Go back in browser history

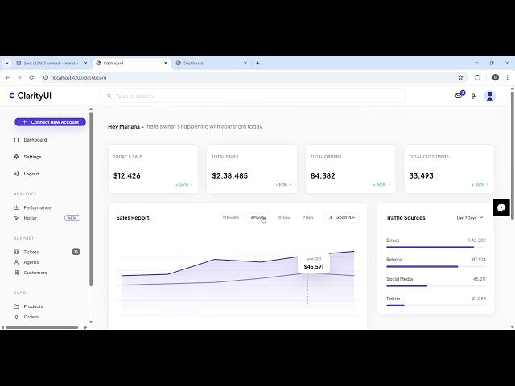7,77
